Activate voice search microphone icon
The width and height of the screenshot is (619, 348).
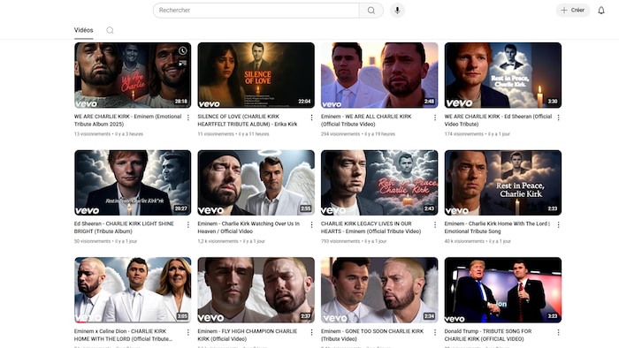[397, 11]
